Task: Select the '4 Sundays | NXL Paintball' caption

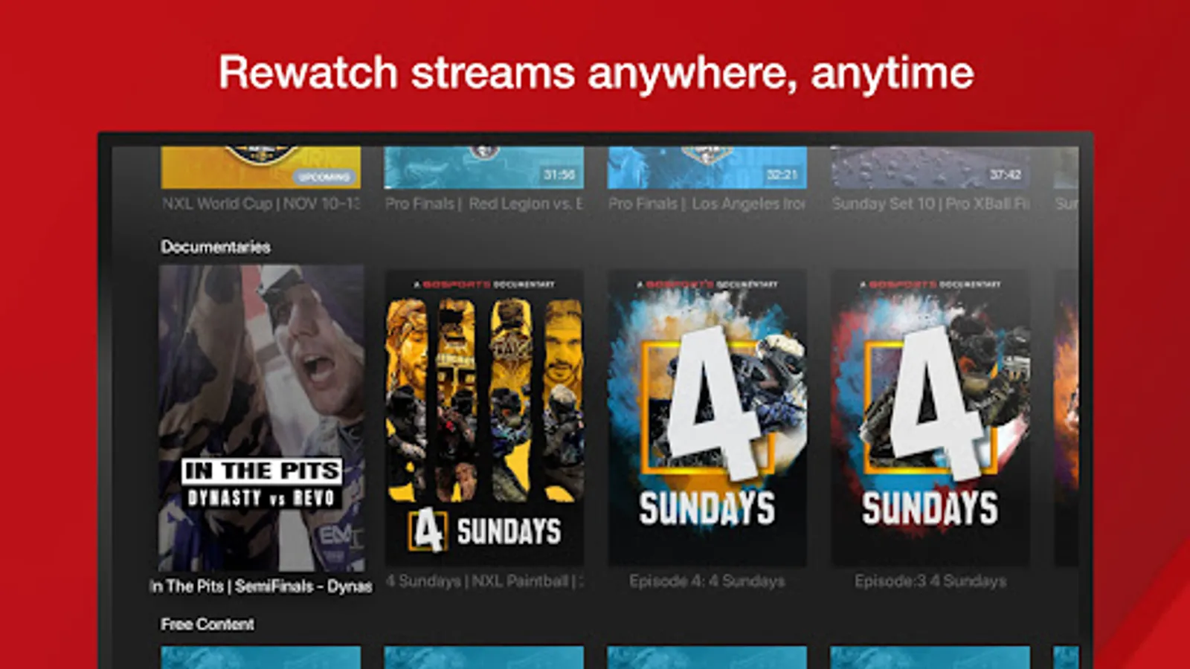Action: pyautogui.click(x=484, y=581)
